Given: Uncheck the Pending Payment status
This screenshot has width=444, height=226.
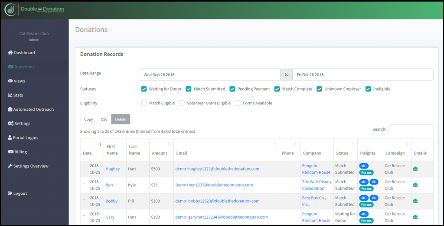Looking at the screenshot, I should (232, 89).
